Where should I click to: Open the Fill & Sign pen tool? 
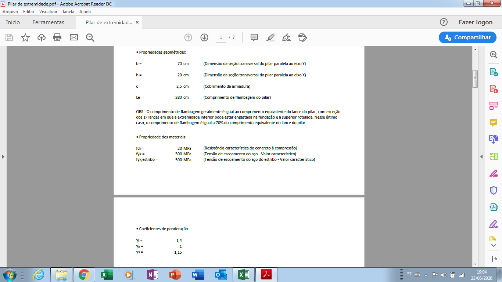287,37
